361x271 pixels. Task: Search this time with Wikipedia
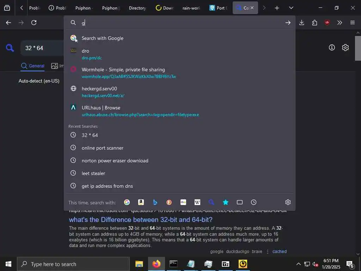(197, 202)
